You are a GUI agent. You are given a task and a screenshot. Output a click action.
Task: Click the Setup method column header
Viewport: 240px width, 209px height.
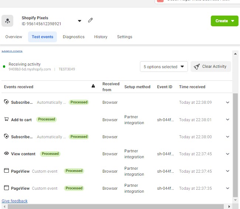coord(137,87)
